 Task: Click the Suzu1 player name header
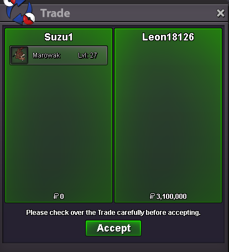[x=59, y=37]
